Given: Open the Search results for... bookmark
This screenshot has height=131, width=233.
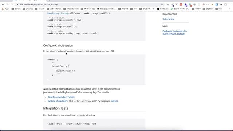Looking at the screenshot, I should (180, 9).
